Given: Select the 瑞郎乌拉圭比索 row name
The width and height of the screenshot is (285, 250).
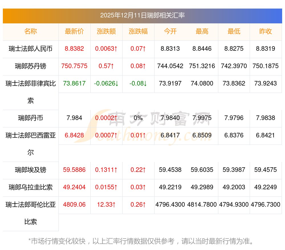Looking at the screenshot, I should 30,187.
